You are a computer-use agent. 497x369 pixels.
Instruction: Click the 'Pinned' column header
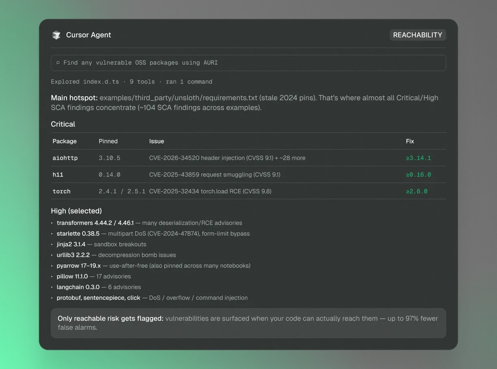108,141
